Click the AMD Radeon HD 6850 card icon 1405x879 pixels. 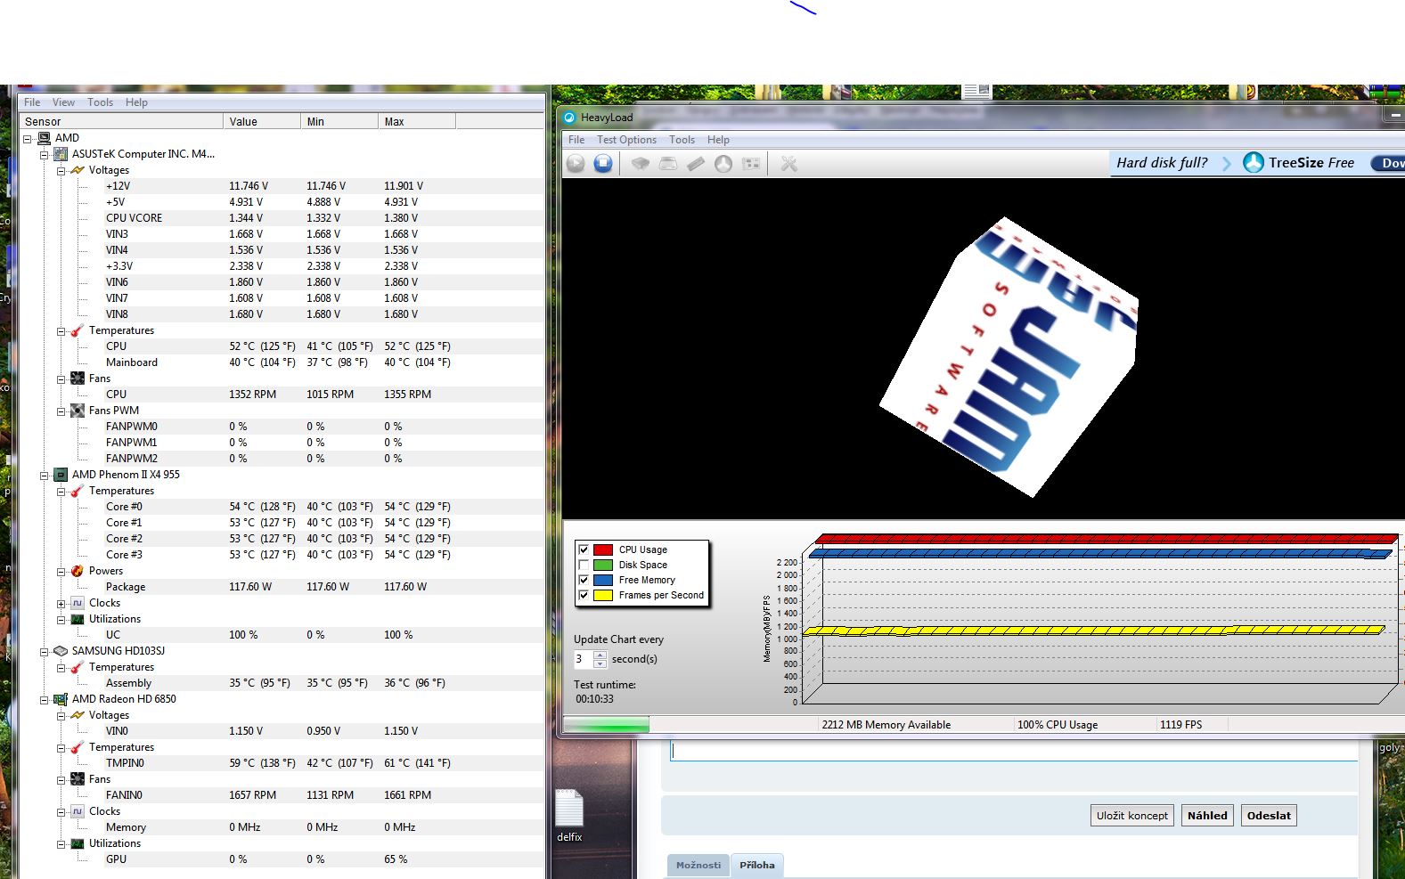click(61, 699)
